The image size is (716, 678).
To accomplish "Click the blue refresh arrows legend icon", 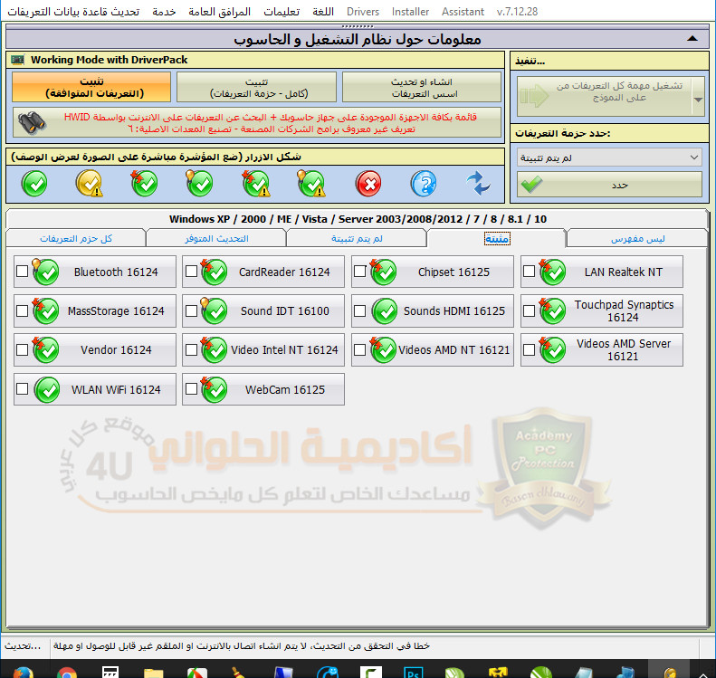I will click(478, 184).
